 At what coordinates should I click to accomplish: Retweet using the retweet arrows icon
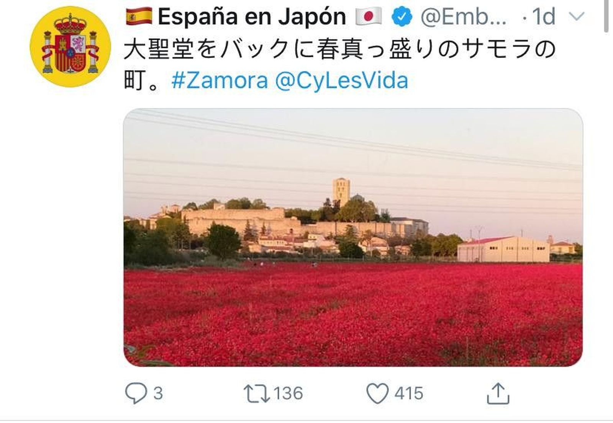(256, 394)
